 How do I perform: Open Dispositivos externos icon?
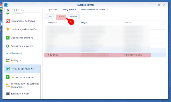[x=8, y=38]
